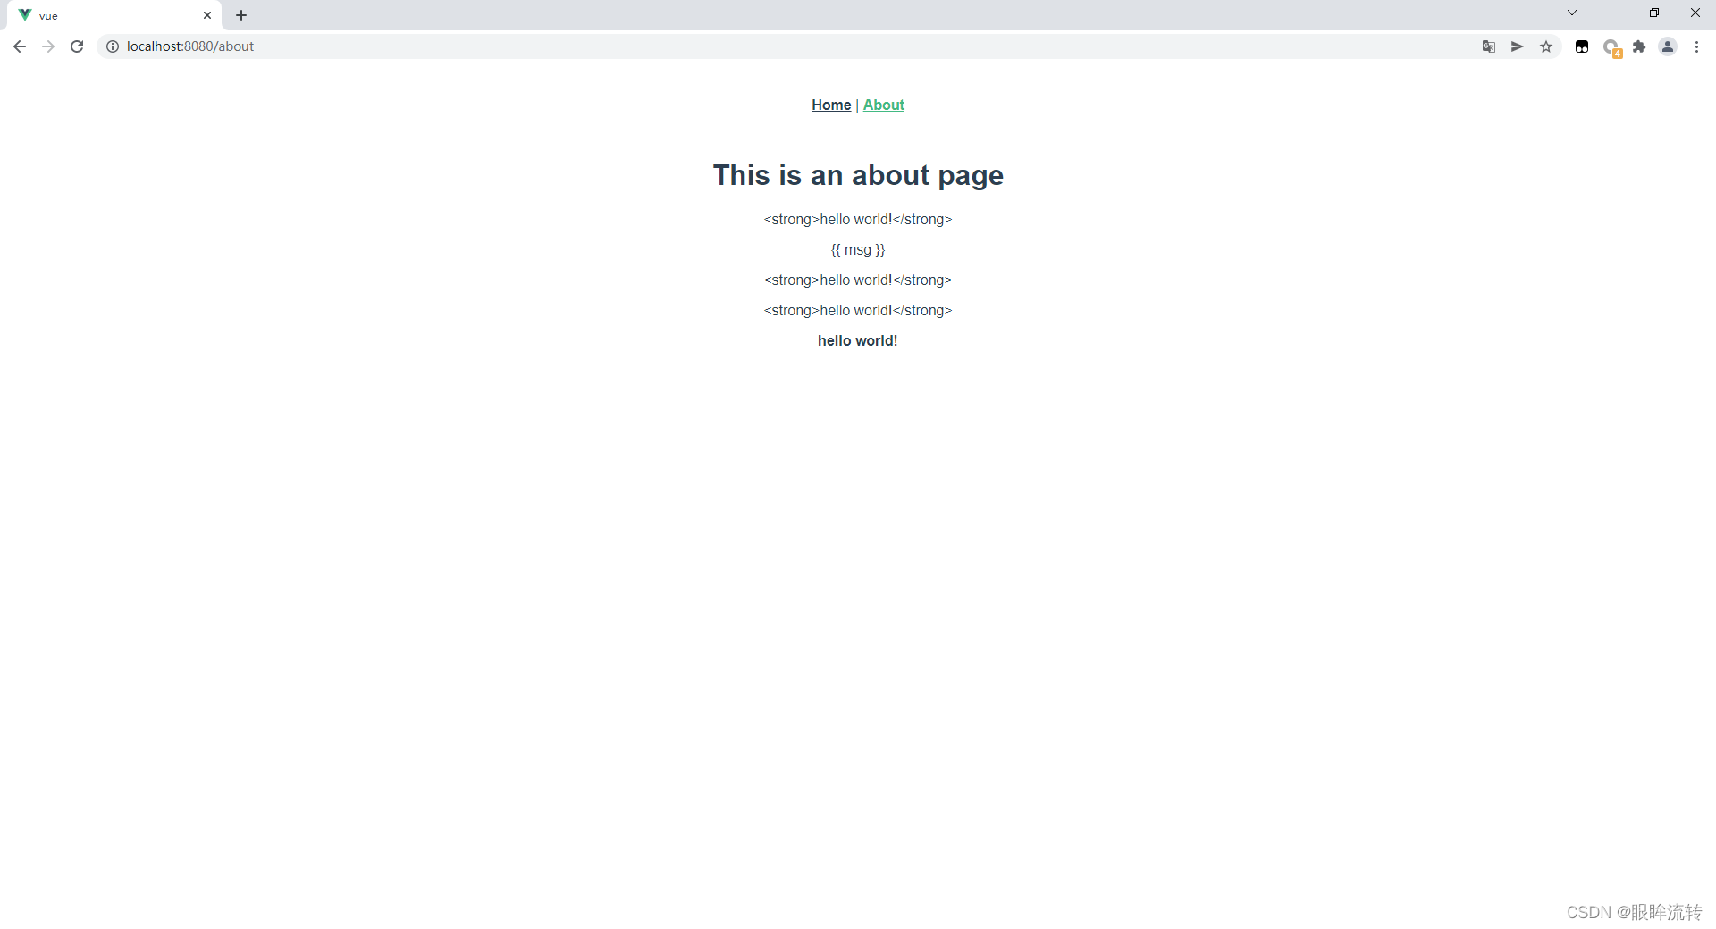Screen dimensions: 1716x929
Task: Click the '{{ msg }}' text line
Action: (x=858, y=250)
